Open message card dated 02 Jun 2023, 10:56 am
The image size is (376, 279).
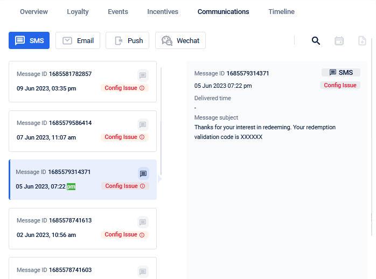pyautogui.click(x=83, y=229)
